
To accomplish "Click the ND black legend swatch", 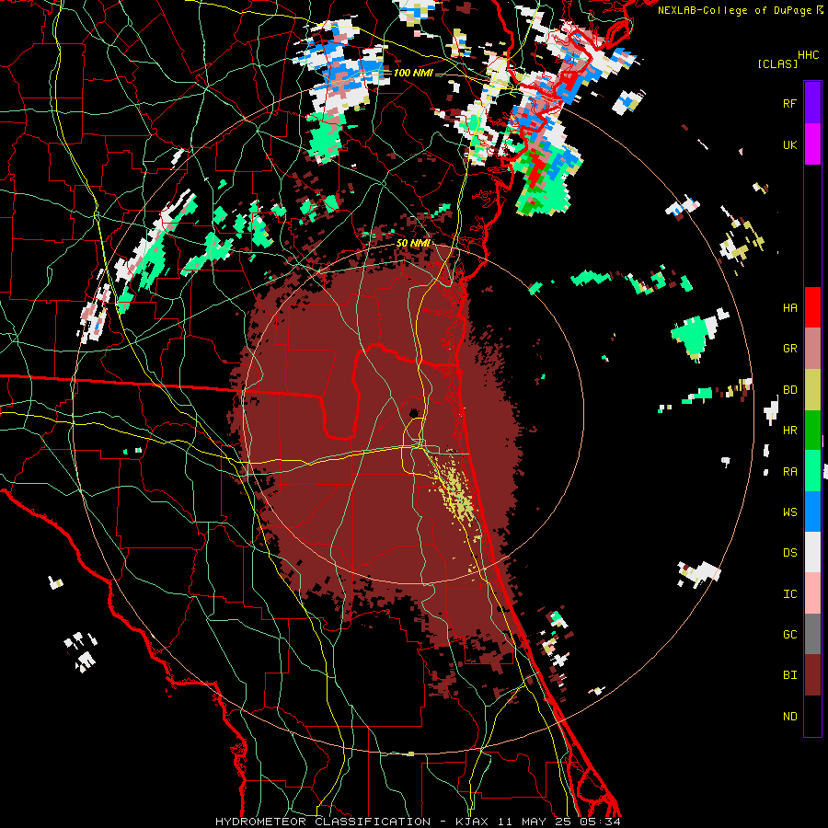I will 812,716.
